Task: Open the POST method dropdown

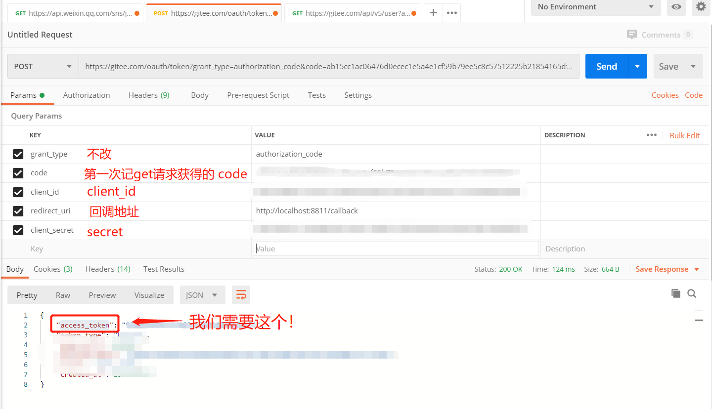Action: [x=43, y=66]
